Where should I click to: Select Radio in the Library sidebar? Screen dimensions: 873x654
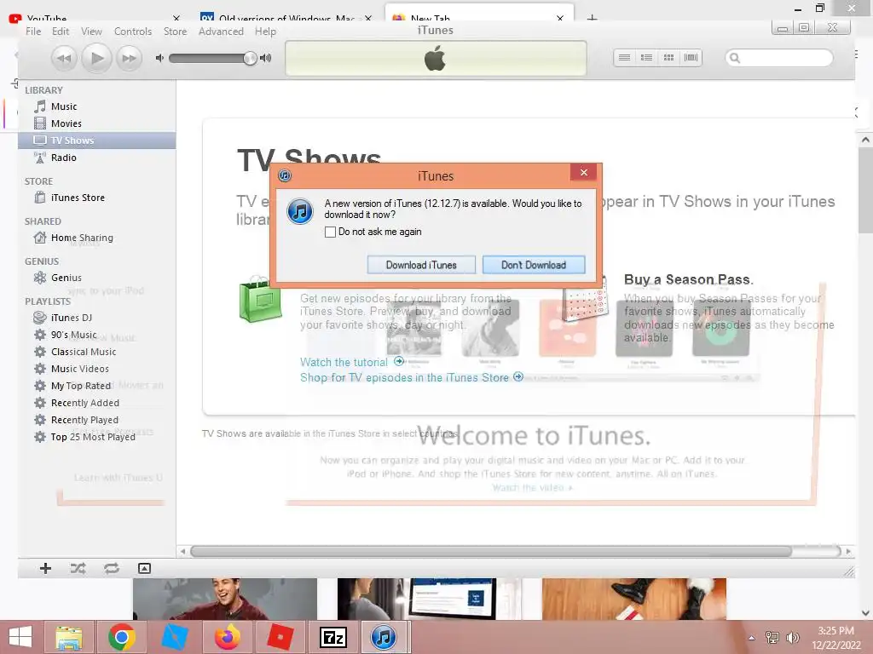tap(97, 158)
